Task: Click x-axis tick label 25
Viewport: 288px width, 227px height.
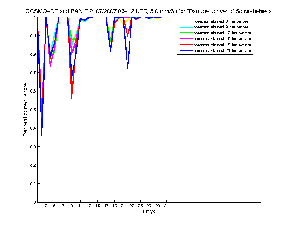Action: [x=141, y=206]
